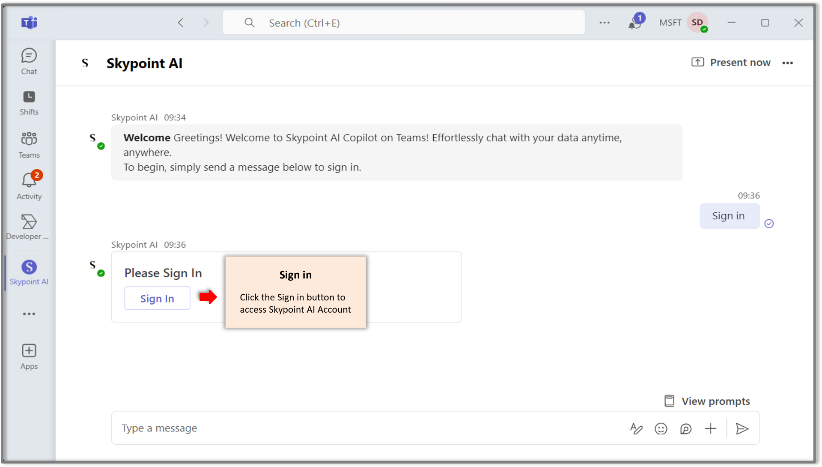This screenshot has width=822, height=467.
Task: Click the search box
Action: point(403,23)
